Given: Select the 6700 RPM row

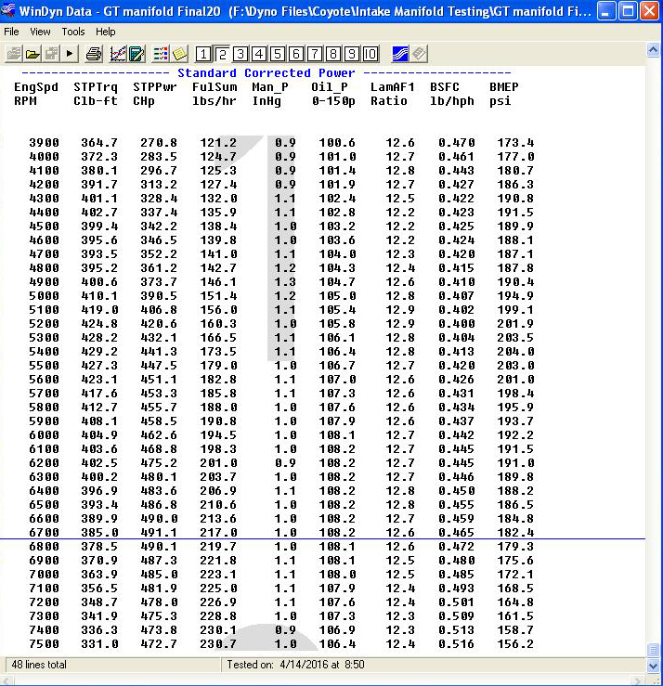Looking at the screenshot, I should click(281, 532).
